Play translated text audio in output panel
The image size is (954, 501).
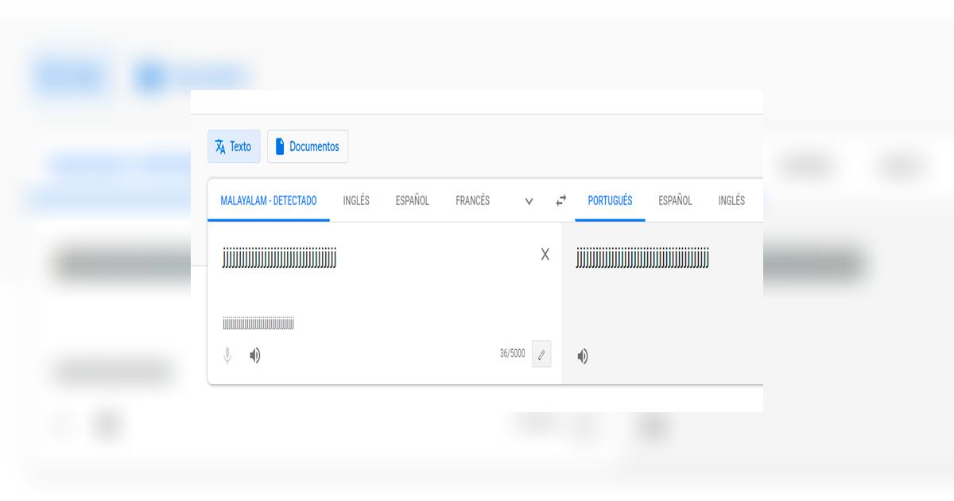pyautogui.click(x=583, y=357)
